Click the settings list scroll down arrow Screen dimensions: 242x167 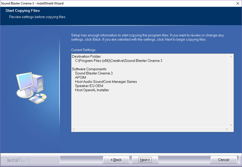(231, 125)
